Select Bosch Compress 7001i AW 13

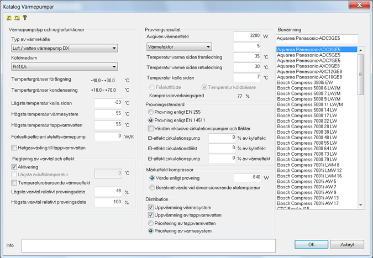317,198
